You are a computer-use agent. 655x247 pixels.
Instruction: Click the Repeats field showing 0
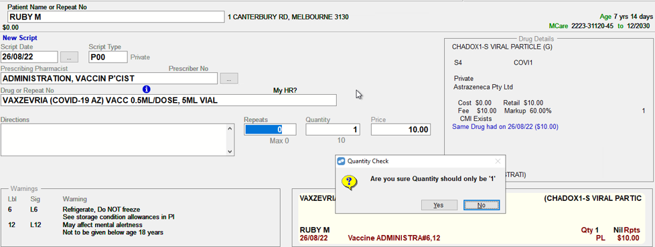[271, 130]
